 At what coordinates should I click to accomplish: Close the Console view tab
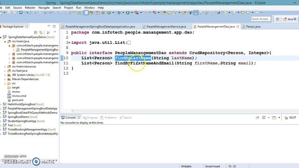[x=78, y=118]
